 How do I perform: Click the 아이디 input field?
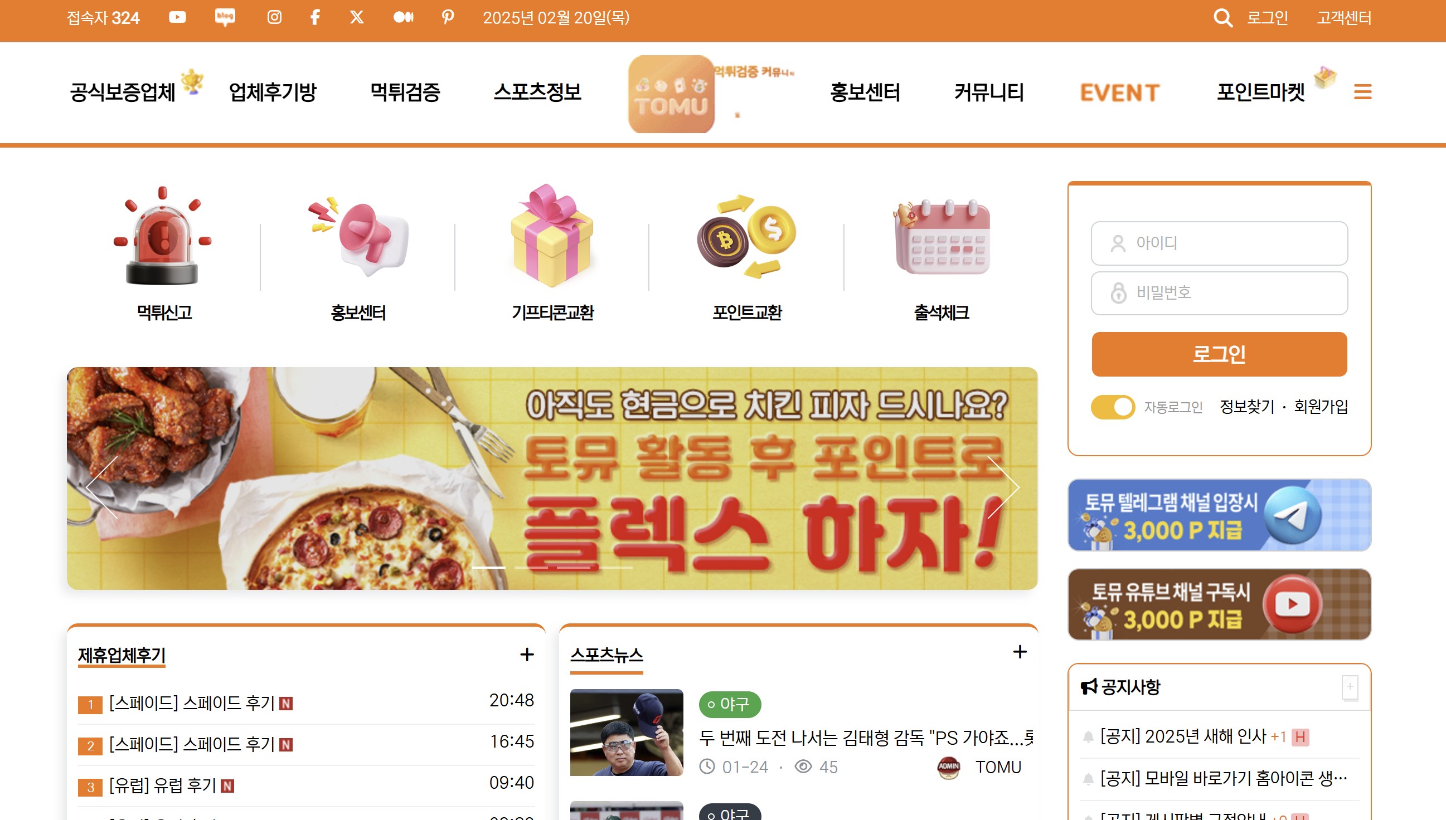click(1220, 243)
